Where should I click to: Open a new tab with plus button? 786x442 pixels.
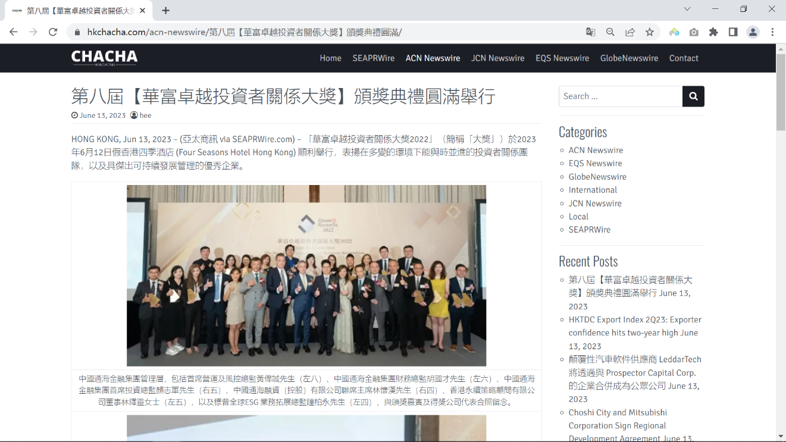pos(165,10)
